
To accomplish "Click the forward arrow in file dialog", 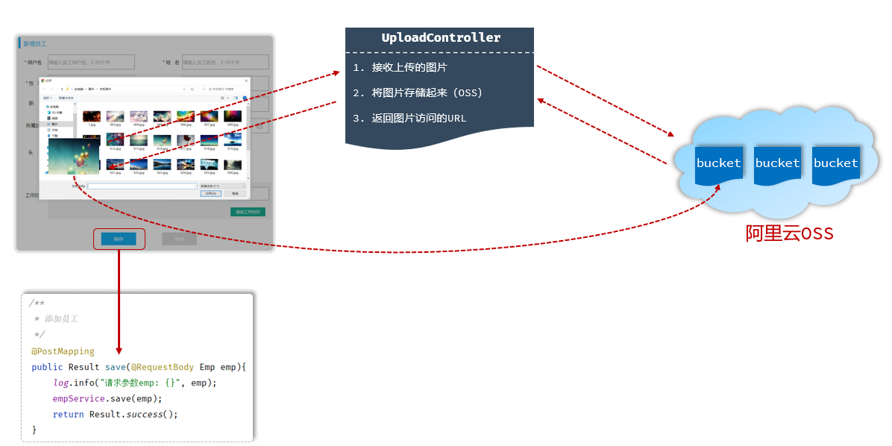I will (51, 89).
